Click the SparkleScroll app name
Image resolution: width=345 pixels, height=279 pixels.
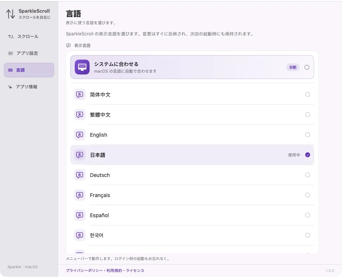coord(34,11)
